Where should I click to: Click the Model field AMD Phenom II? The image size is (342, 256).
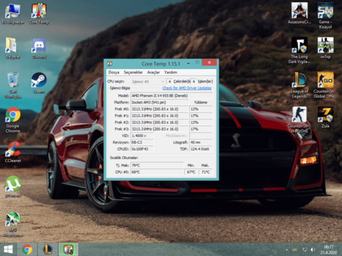pyautogui.click(x=172, y=96)
